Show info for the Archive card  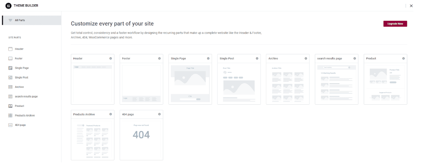[x=306, y=59]
